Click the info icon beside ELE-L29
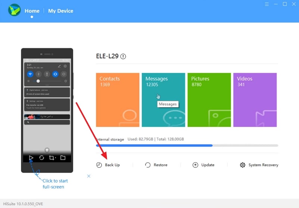This screenshot has height=208, width=299. 123,57
